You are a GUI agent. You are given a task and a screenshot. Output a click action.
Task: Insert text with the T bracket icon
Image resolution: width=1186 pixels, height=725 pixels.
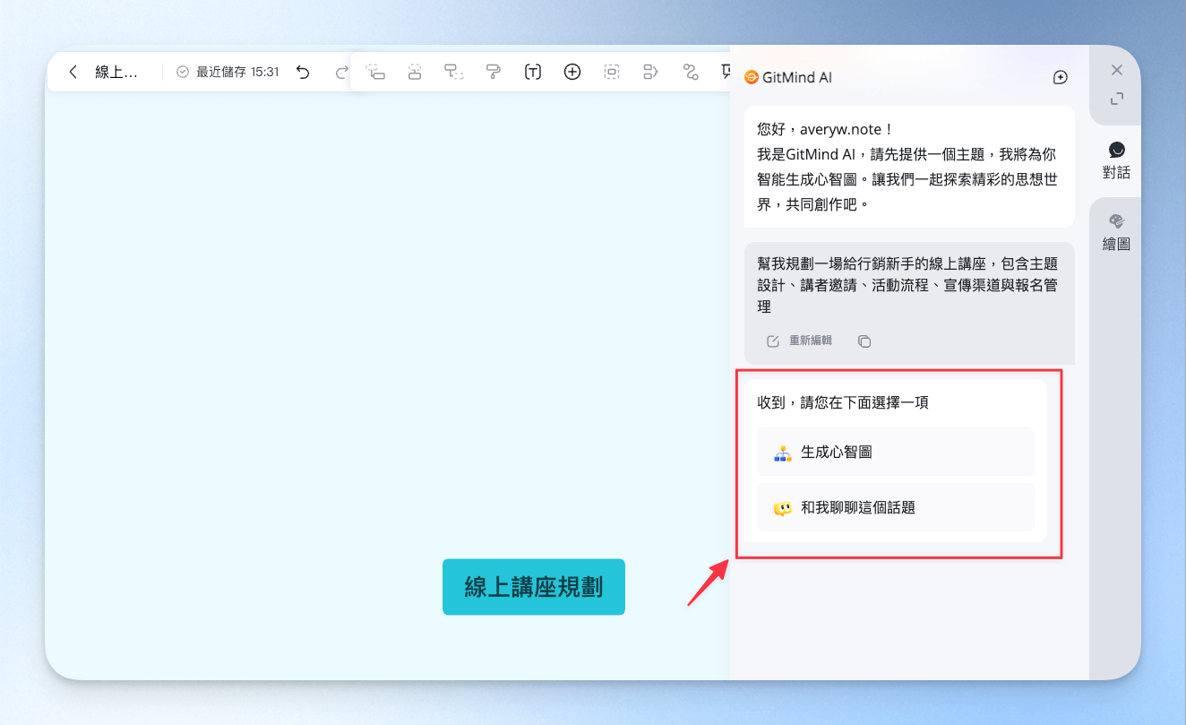tap(533, 72)
